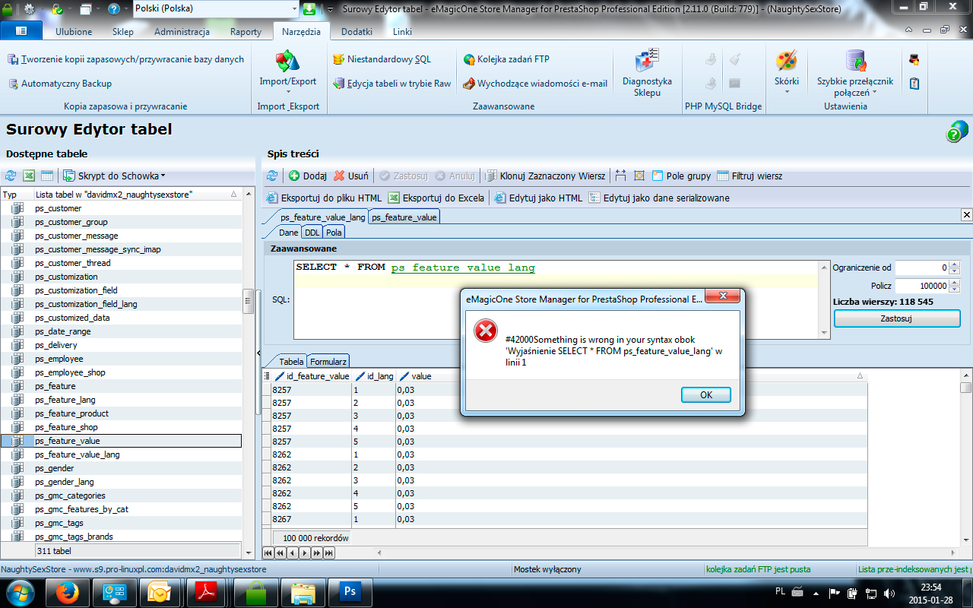Click OK in the error dialog
The height and width of the screenshot is (608, 973).
705,395
